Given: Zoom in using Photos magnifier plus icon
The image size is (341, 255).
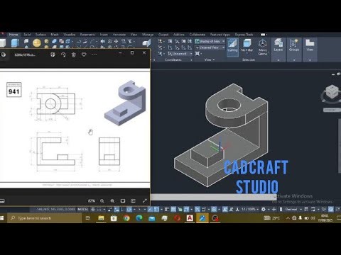Looking at the screenshot, I should [112, 201].
